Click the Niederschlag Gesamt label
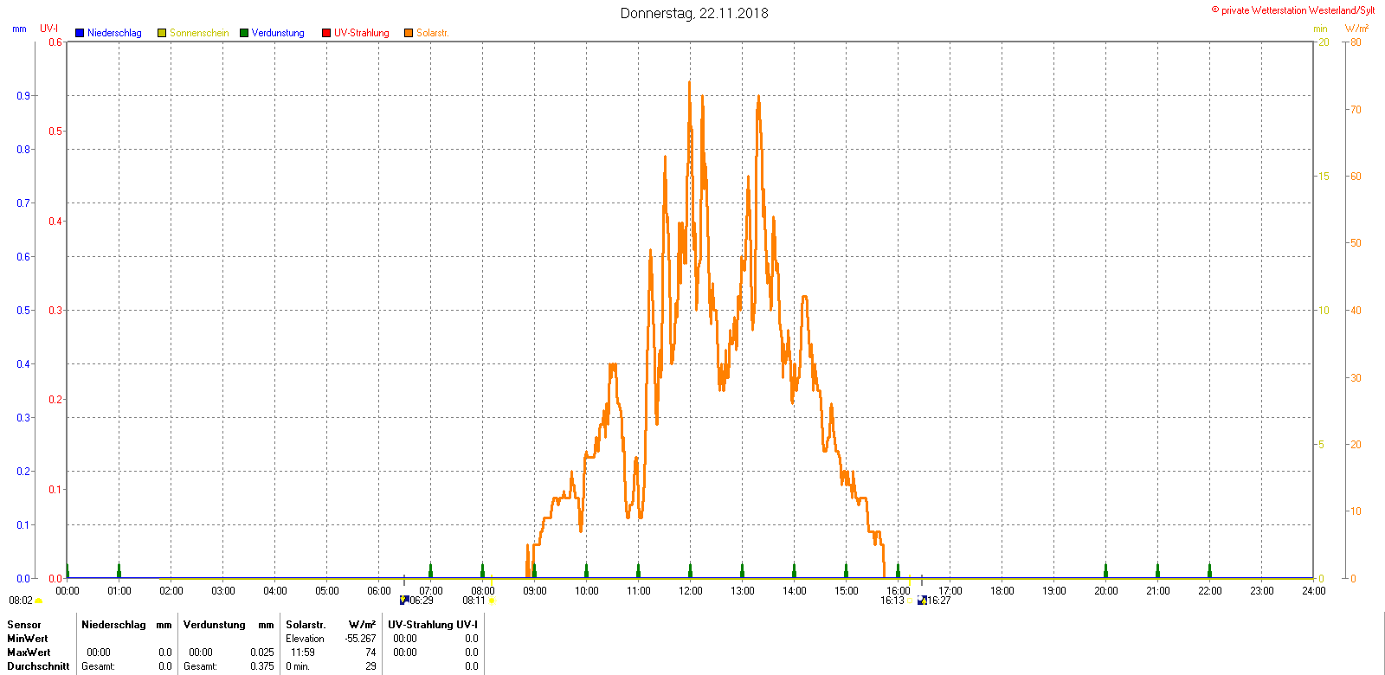Viewport: 1385px width, 675px height. pyautogui.click(x=98, y=666)
